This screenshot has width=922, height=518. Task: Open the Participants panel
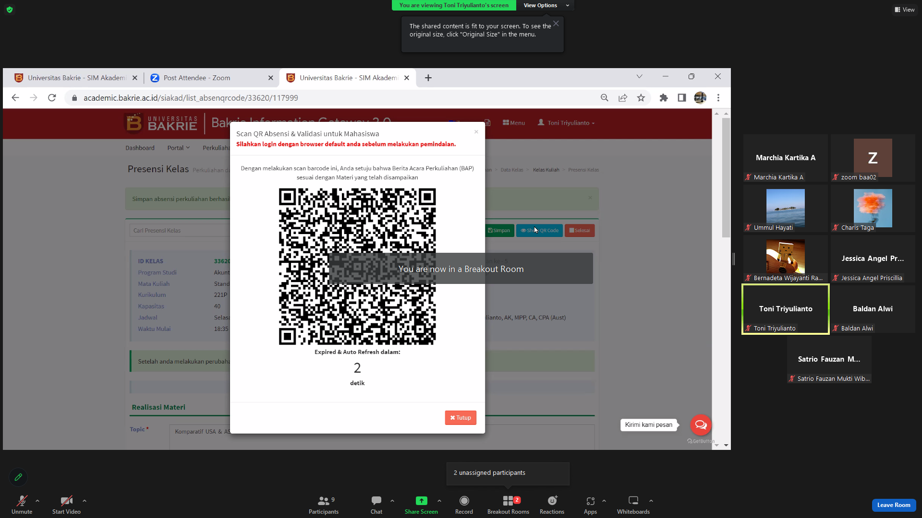click(x=324, y=505)
